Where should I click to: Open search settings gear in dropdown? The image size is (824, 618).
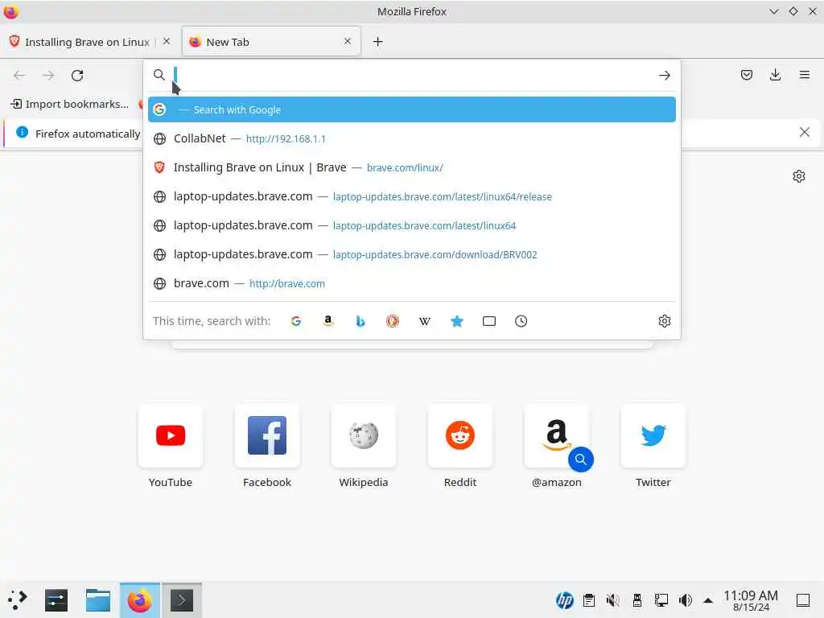coord(664,321)
